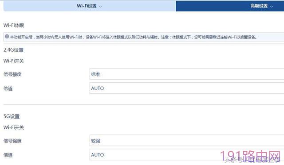
Task: Click the 信道 label under 2.4G设置
Action: (8, 88)
